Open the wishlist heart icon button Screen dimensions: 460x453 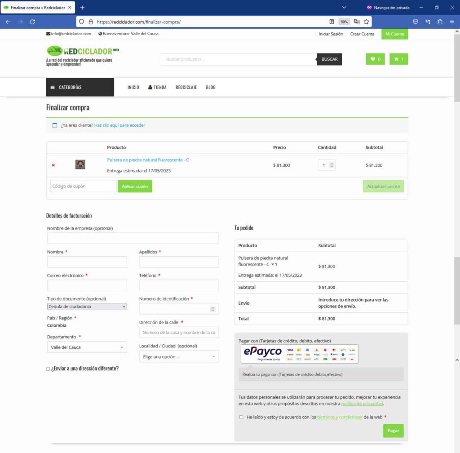click(x=375, y=59)
